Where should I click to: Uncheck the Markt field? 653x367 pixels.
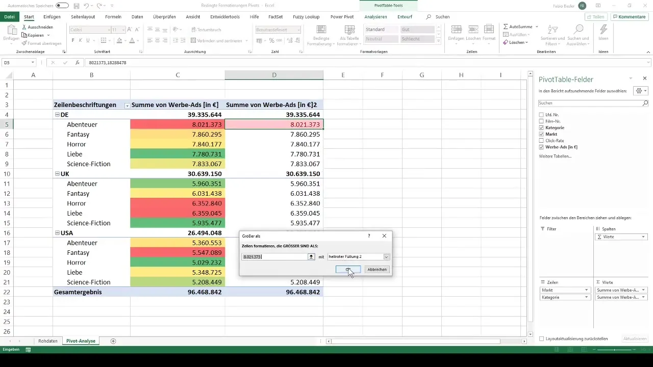tap(541, 134)
